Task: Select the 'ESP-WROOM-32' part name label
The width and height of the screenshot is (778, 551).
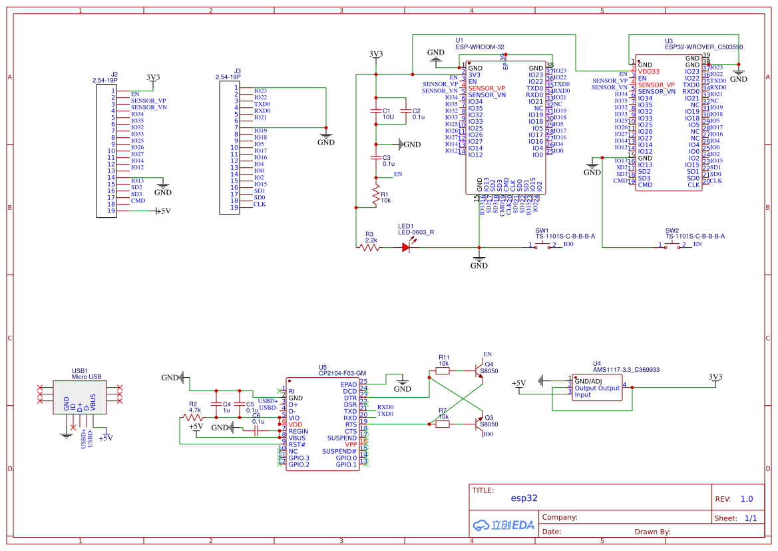Action: [479, 47]
